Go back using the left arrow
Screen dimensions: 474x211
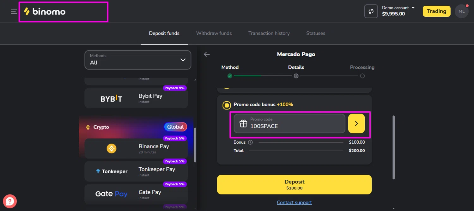tap(207, 54)
